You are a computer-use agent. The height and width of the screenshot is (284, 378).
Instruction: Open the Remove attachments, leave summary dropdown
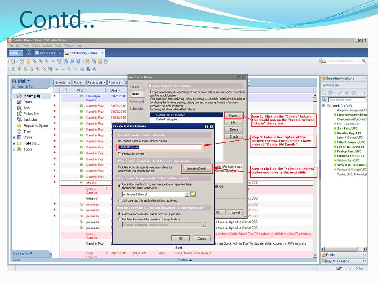tap(204, 225)
